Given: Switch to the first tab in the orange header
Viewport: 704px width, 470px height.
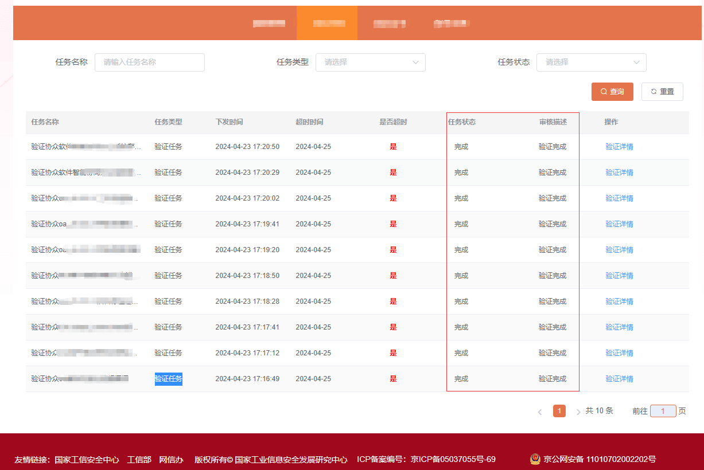Looking at the screenshot, I should (269, 23).
